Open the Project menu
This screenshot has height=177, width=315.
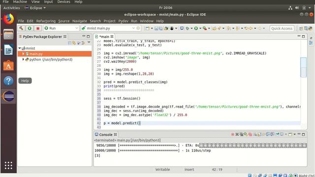[109, 21]
